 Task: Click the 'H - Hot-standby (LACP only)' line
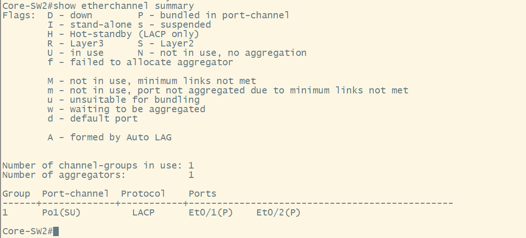click(x=123, y=34)
